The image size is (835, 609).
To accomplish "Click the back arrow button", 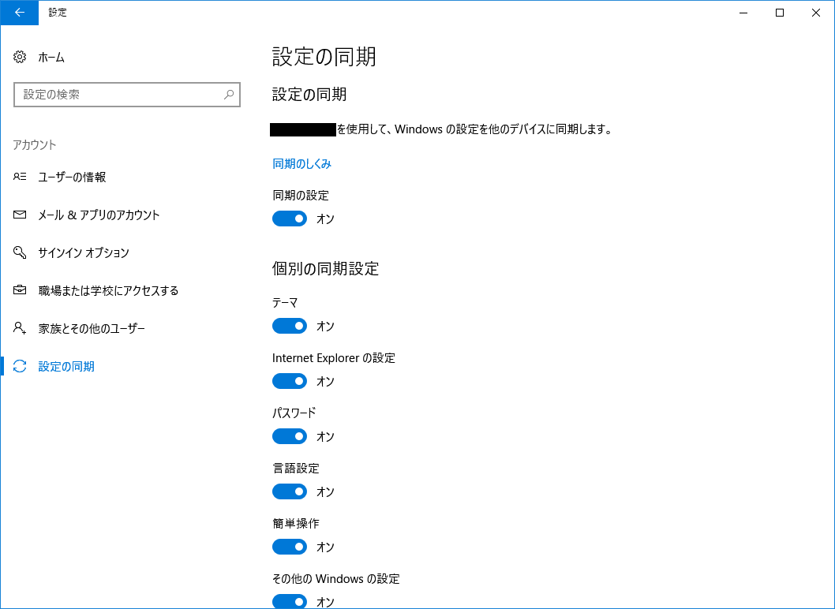I will [19, 13].
